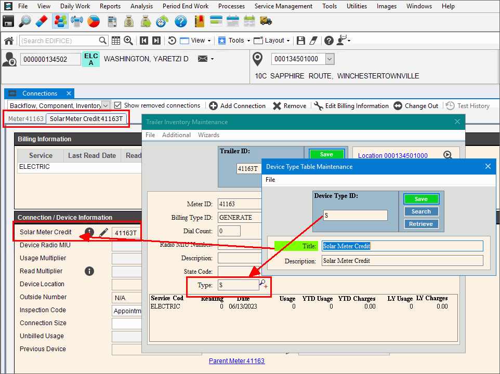Click the Search button in Device Type dialog
The image size is (500, 374).
coord(421,211)
